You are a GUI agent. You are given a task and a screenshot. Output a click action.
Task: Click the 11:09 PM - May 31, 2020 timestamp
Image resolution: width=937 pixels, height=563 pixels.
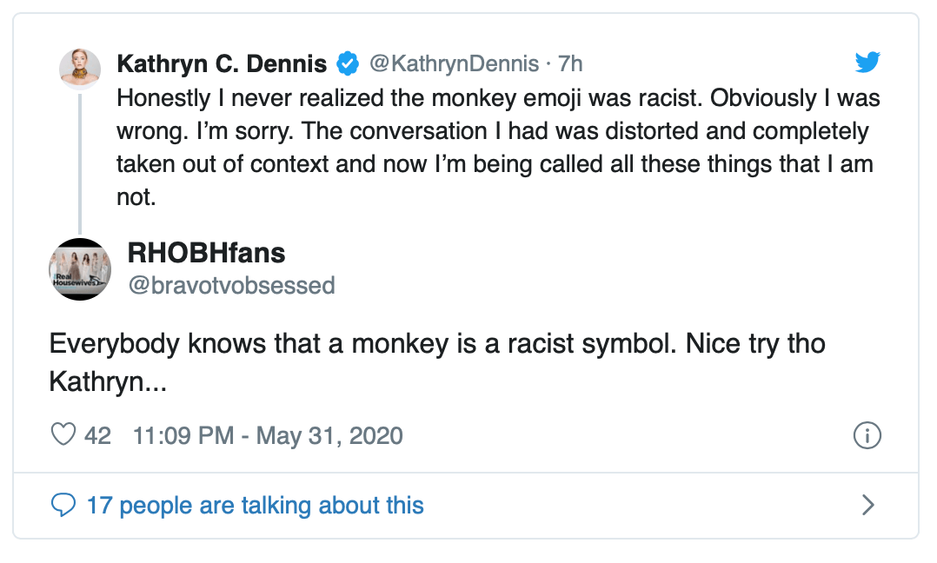(268, 435)
